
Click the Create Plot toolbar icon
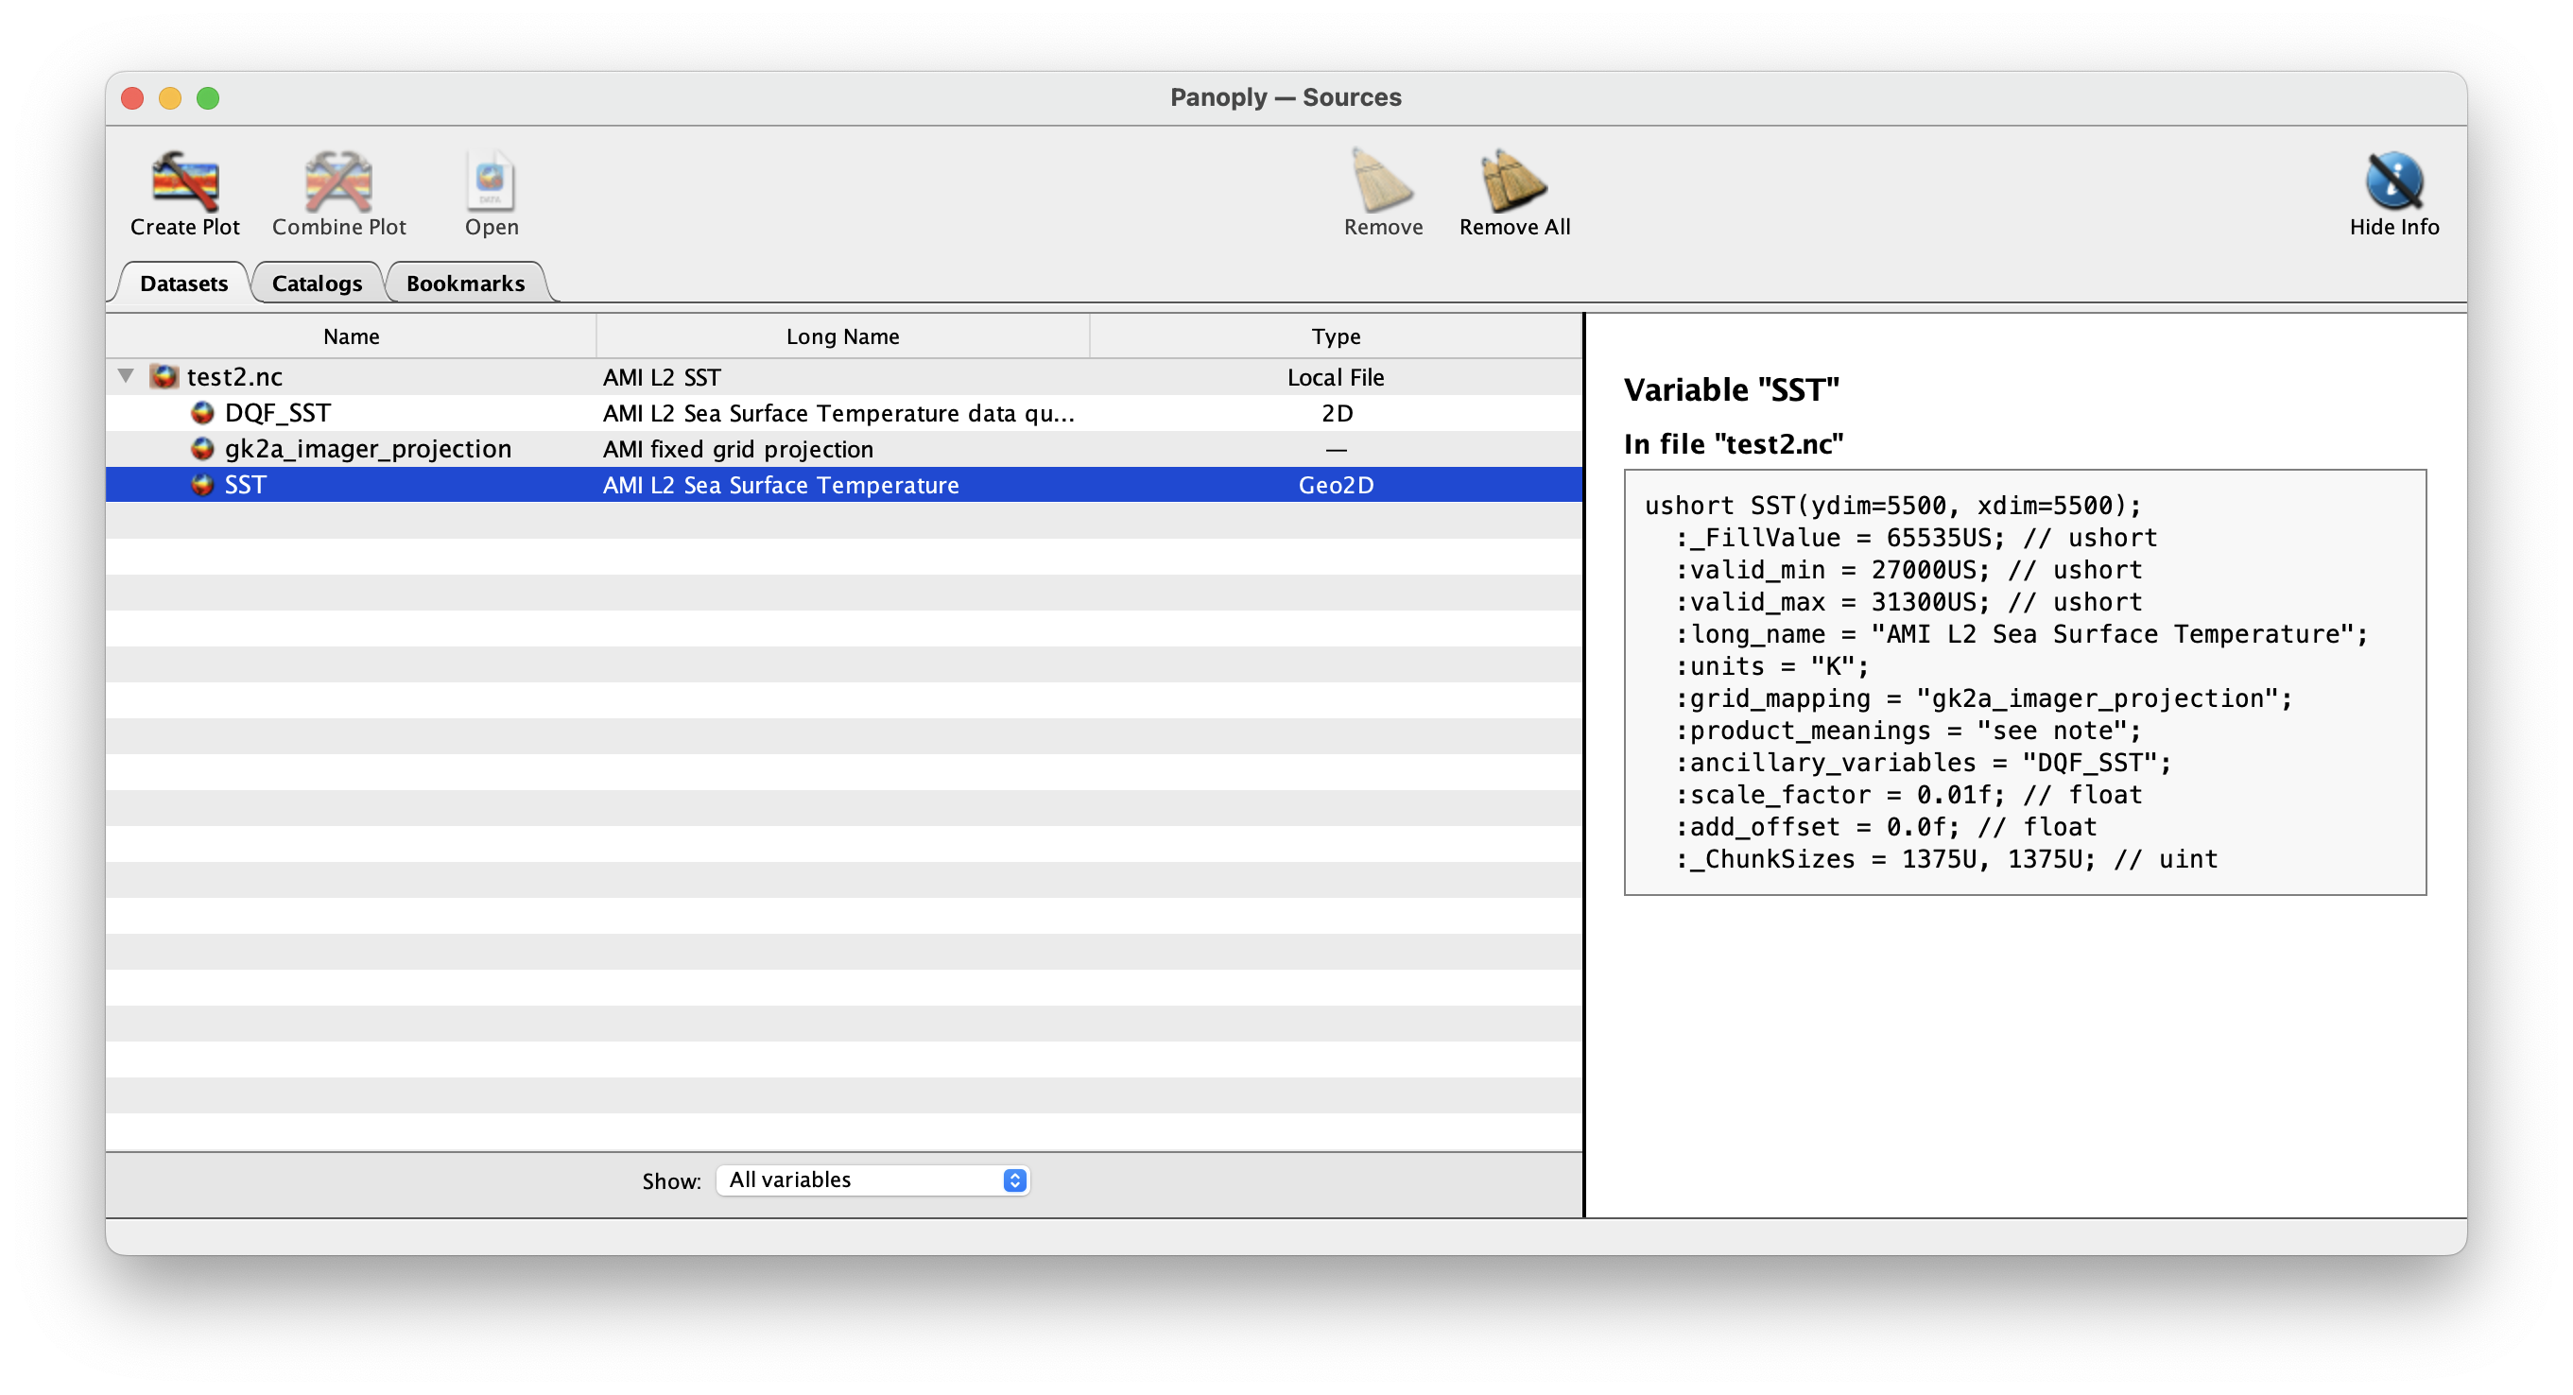click(x=184, y=181)
